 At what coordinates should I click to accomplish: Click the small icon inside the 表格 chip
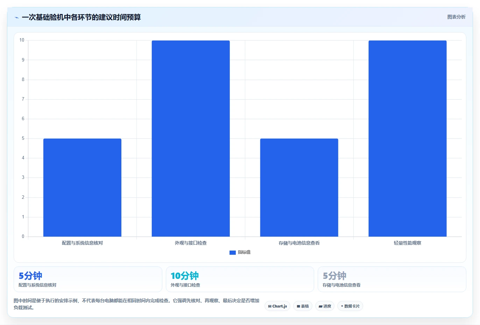tap(298, 306)
